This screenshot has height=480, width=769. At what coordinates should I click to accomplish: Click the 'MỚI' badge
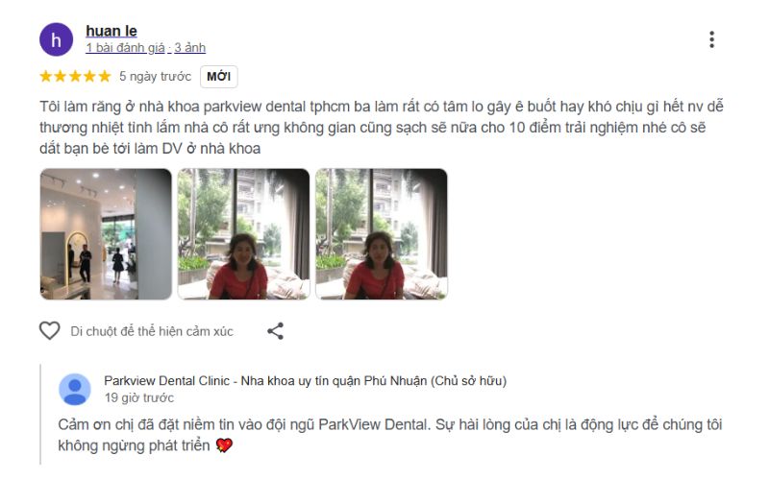tap(219, 77)
